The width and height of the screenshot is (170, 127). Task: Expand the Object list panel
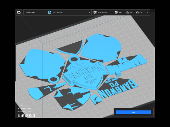pos(22,105)
